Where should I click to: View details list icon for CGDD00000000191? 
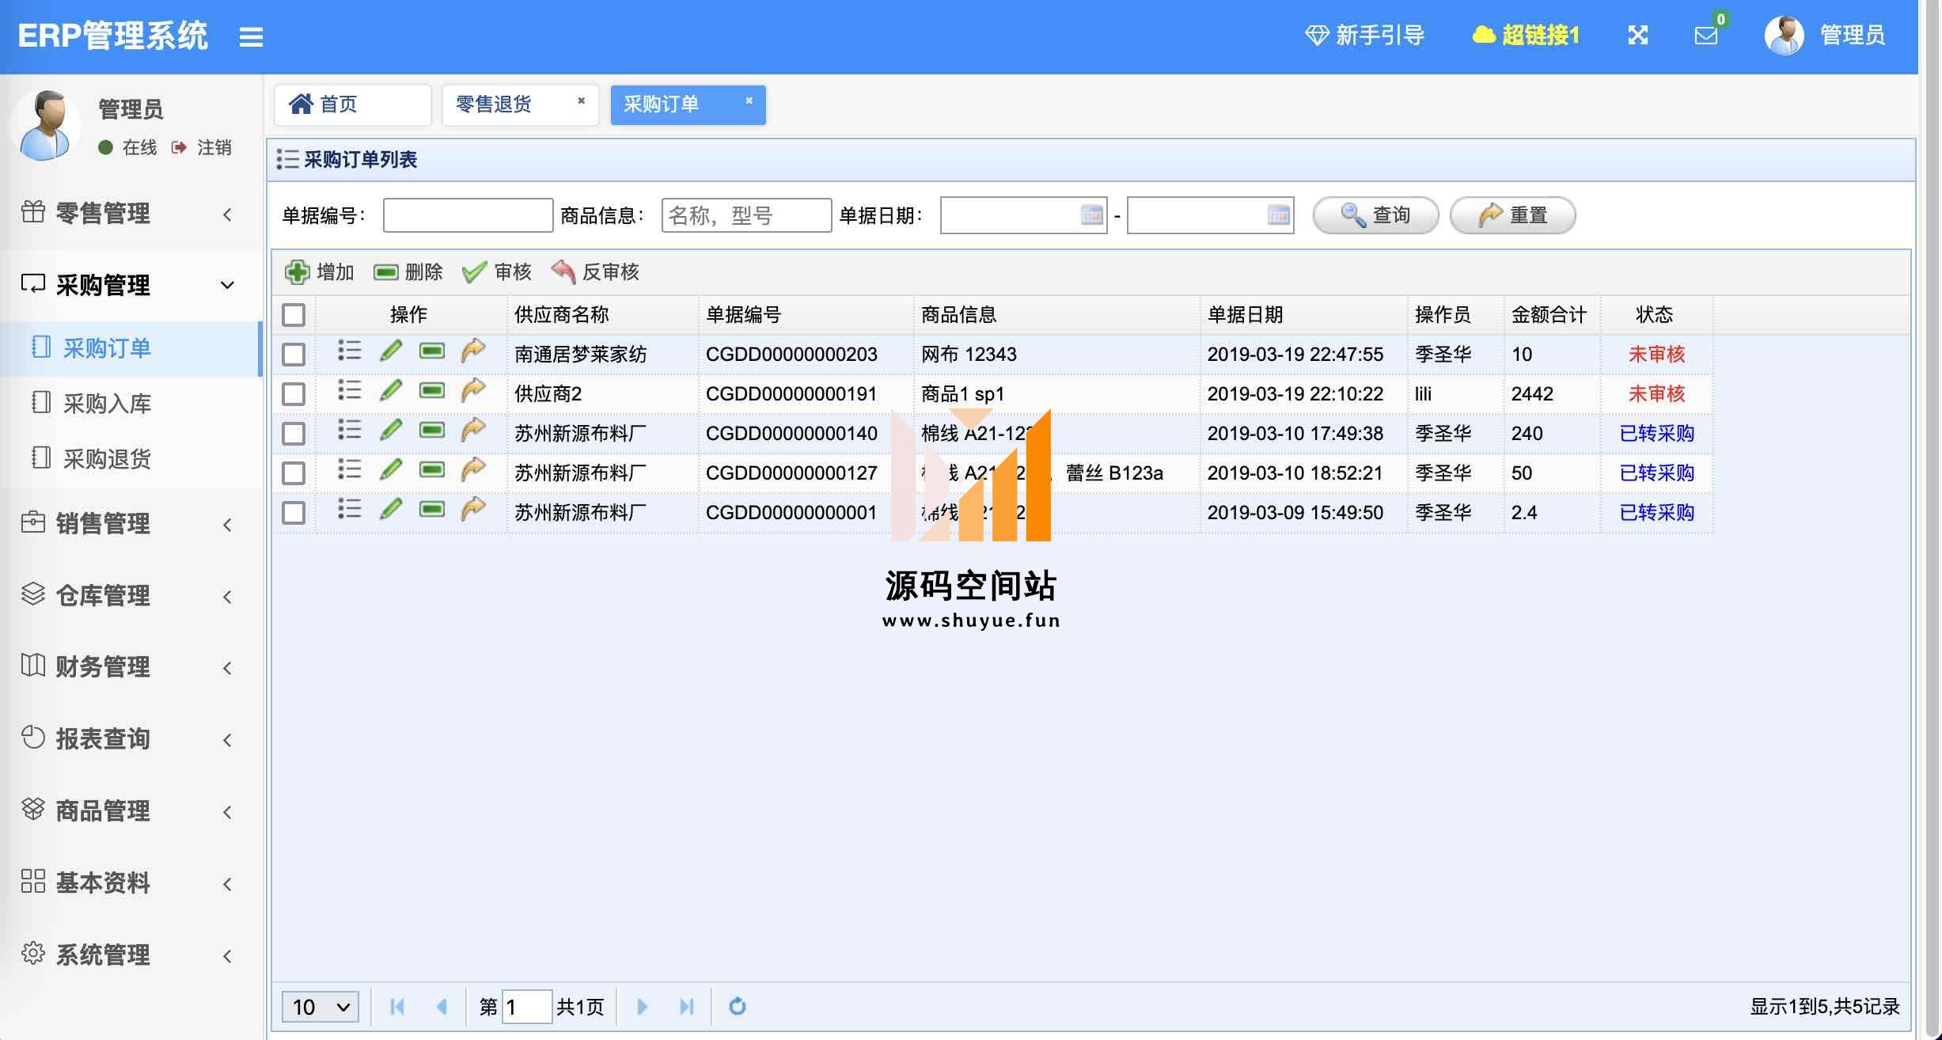point(350,390)
